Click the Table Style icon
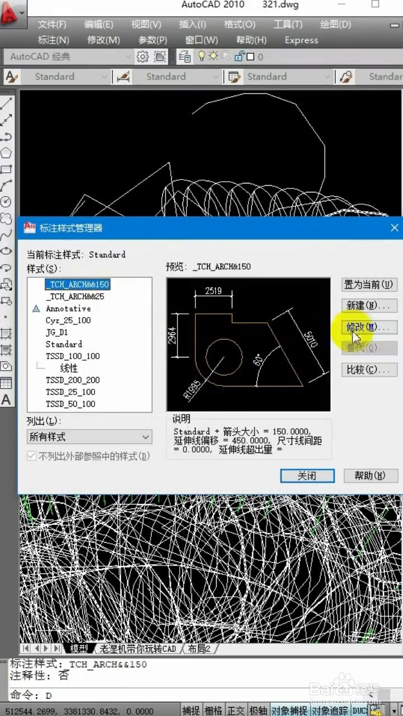403x716 pixels. pyautogui.click(x=235, y=77)
